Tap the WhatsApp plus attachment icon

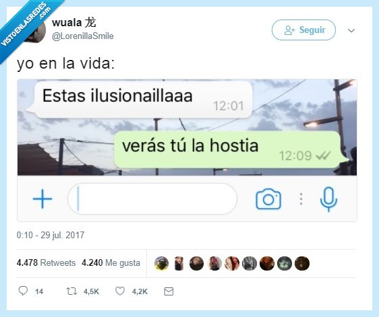point(42,199)
